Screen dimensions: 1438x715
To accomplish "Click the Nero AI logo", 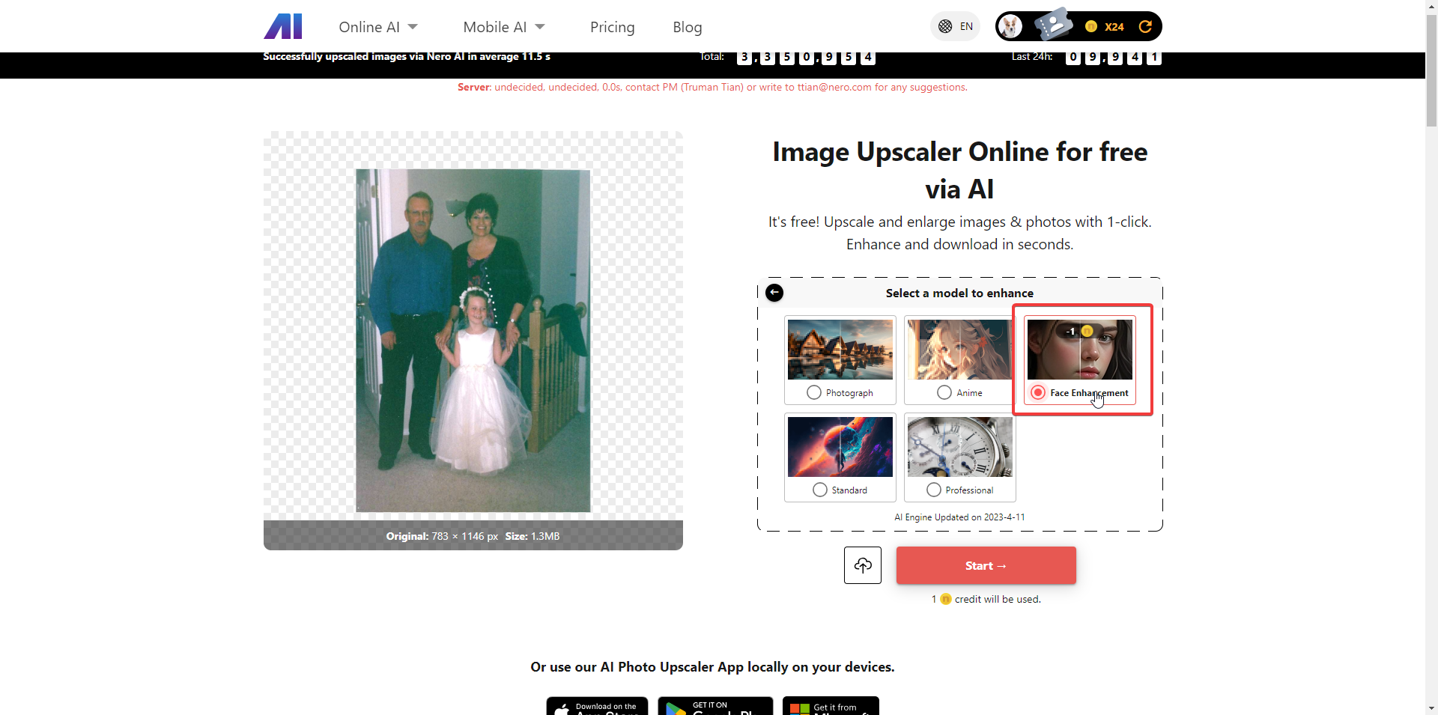I will coord(283,26).
